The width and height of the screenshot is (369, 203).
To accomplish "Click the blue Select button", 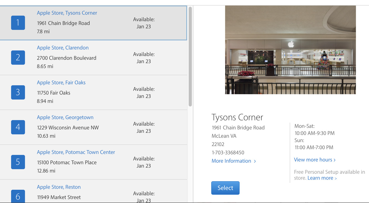I will [x=225, y=188].
